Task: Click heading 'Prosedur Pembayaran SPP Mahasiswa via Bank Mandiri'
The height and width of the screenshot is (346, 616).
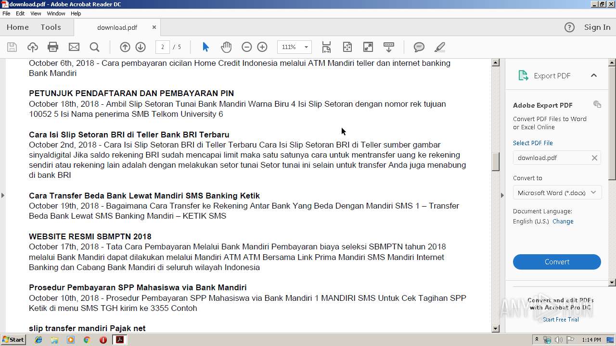Action: click(x=138, y=287)
